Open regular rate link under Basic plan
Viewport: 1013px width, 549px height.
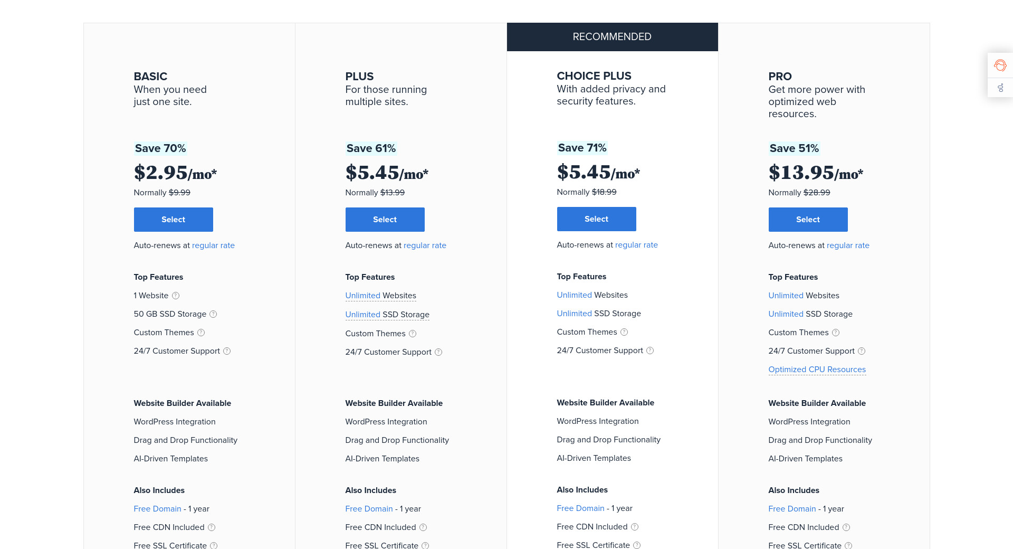[213, 245]
